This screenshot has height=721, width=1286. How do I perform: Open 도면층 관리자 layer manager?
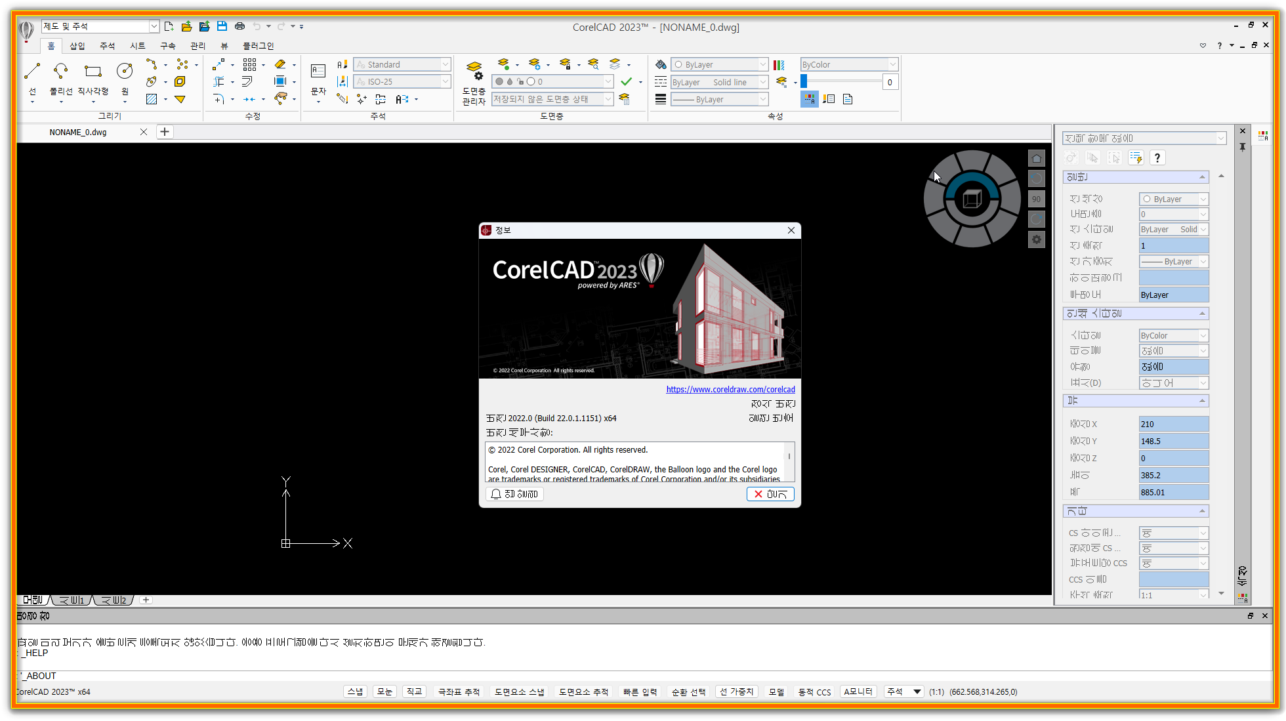point(474,82)
